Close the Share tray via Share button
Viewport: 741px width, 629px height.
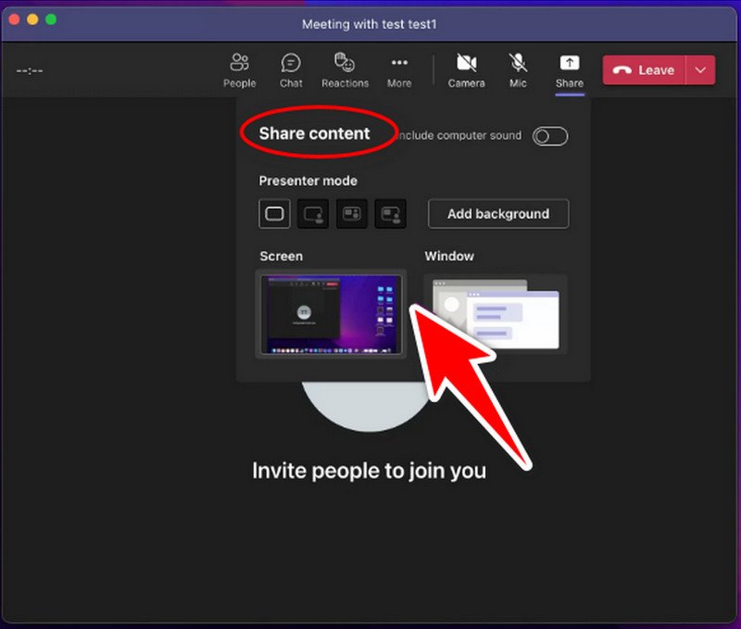(570, 70)
